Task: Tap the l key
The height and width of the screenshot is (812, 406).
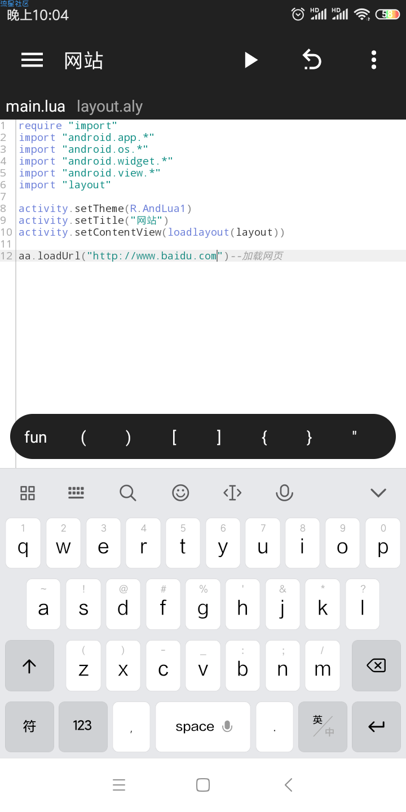Action: click(x=363, y=604)
